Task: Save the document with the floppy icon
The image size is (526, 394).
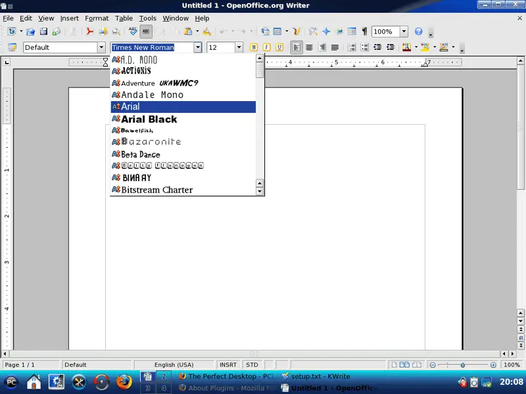Action: (x=43, y=32)
